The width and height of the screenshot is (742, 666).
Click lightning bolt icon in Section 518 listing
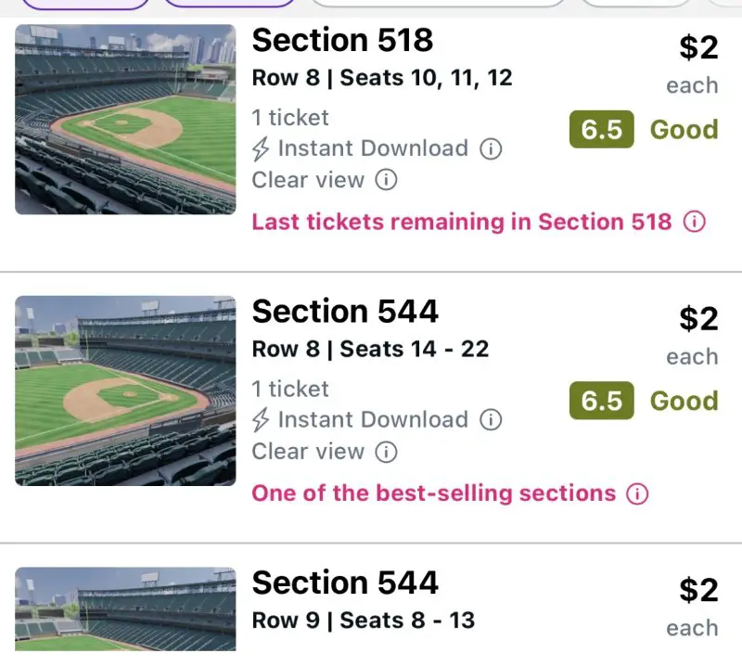point(262,149)
